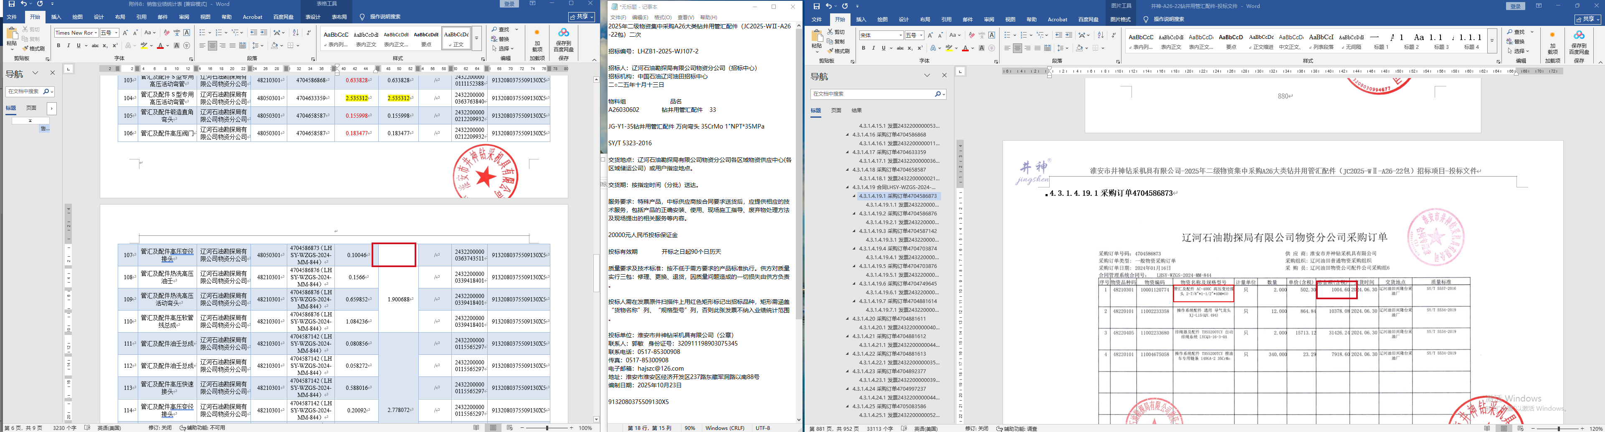Switch 销售业绩统计表 Word to read mode
This screenshot has height=432, width=1605.
477,428
